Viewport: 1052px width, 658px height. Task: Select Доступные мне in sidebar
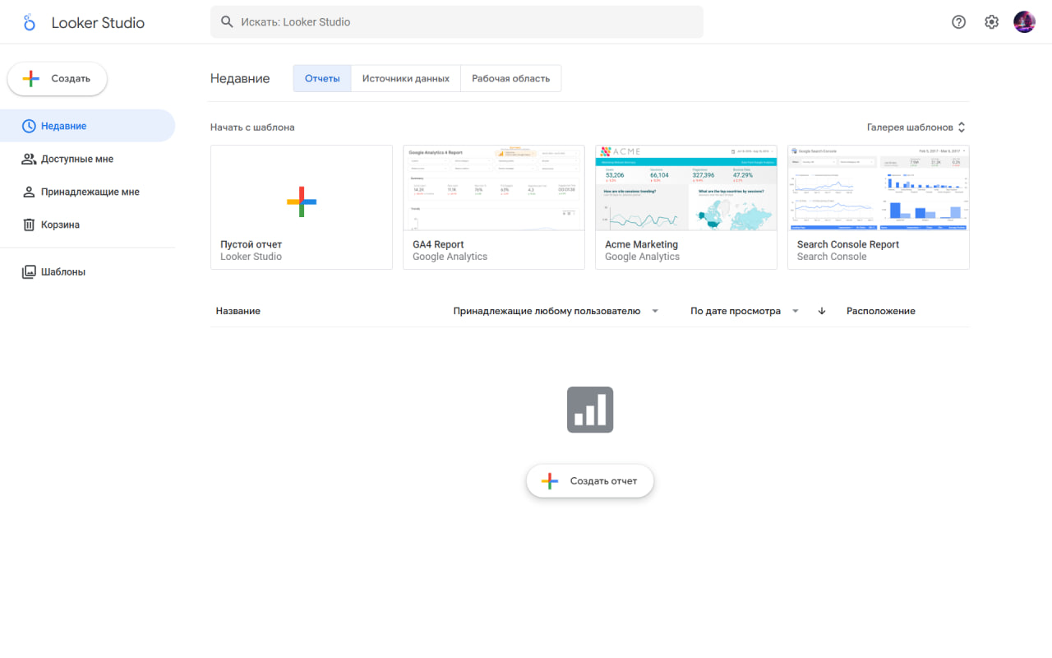coord(76,159)
